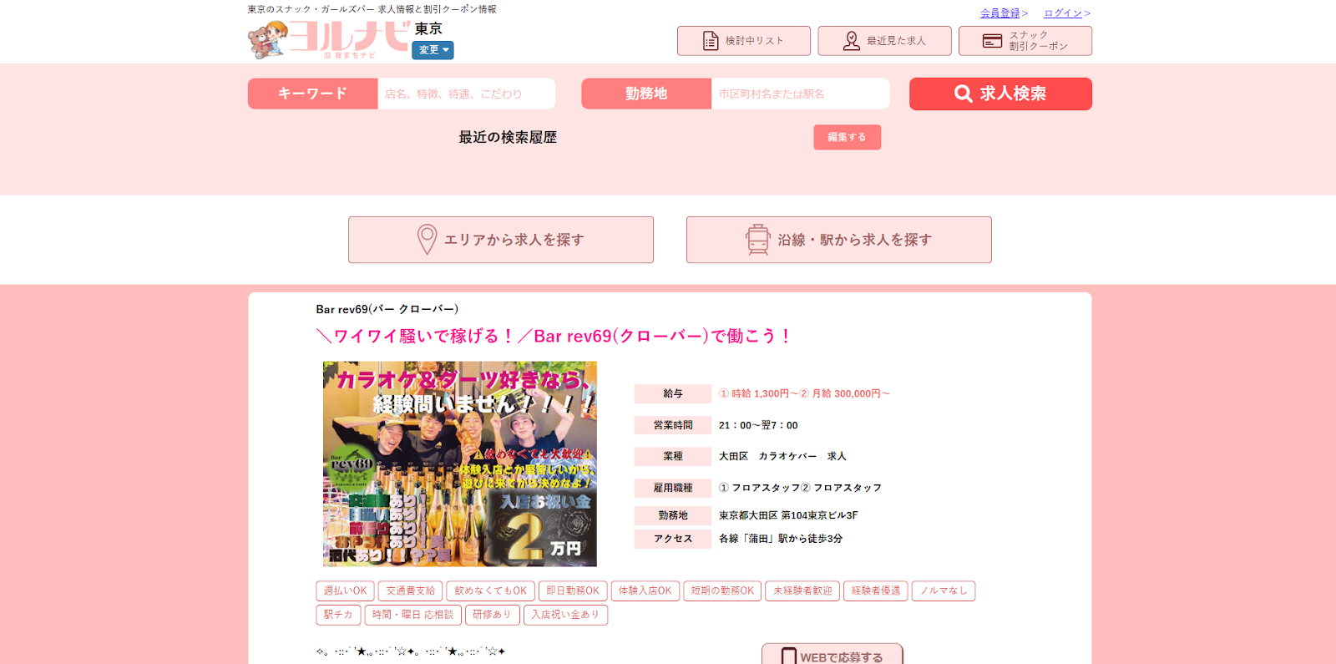Click the 体験入店OK tag
Viewport: 1336px width, 664px height.
[x=645, y=591]
